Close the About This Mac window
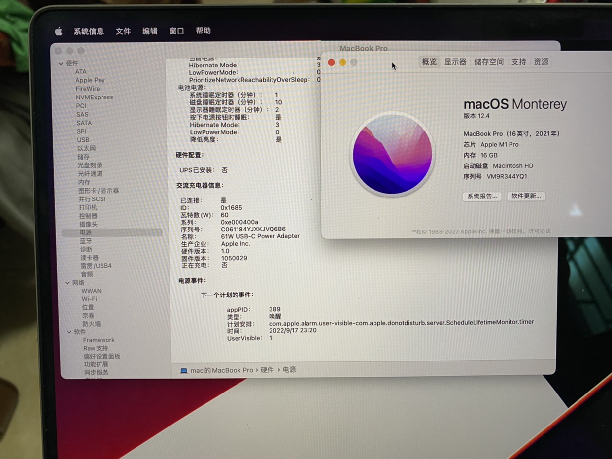612x459 pixels. pyautogui.click(x=331, y=62)
